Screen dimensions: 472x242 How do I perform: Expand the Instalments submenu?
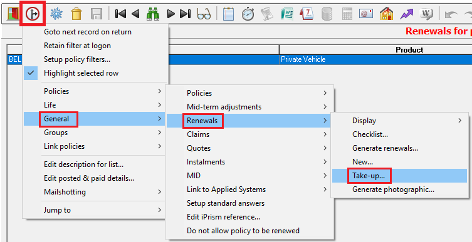pos(249,162)
